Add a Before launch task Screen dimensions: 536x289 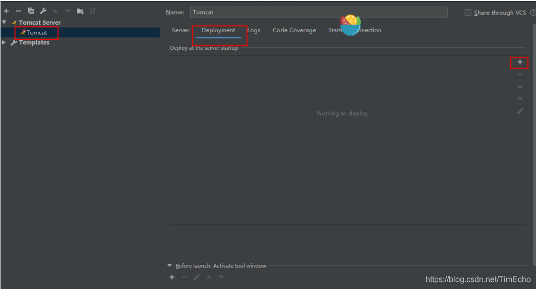click(172, 277)
